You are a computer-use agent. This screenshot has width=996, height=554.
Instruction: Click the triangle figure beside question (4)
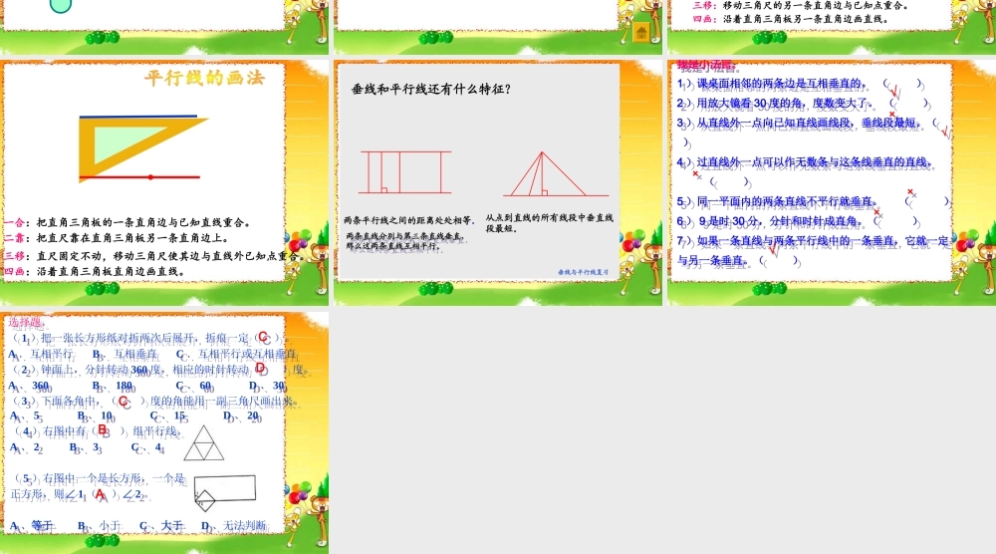[x=204, y=442]
